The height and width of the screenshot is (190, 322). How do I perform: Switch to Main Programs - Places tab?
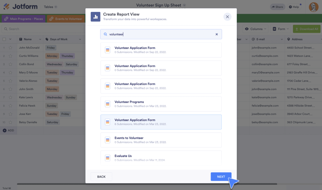[x=24, y=19]
